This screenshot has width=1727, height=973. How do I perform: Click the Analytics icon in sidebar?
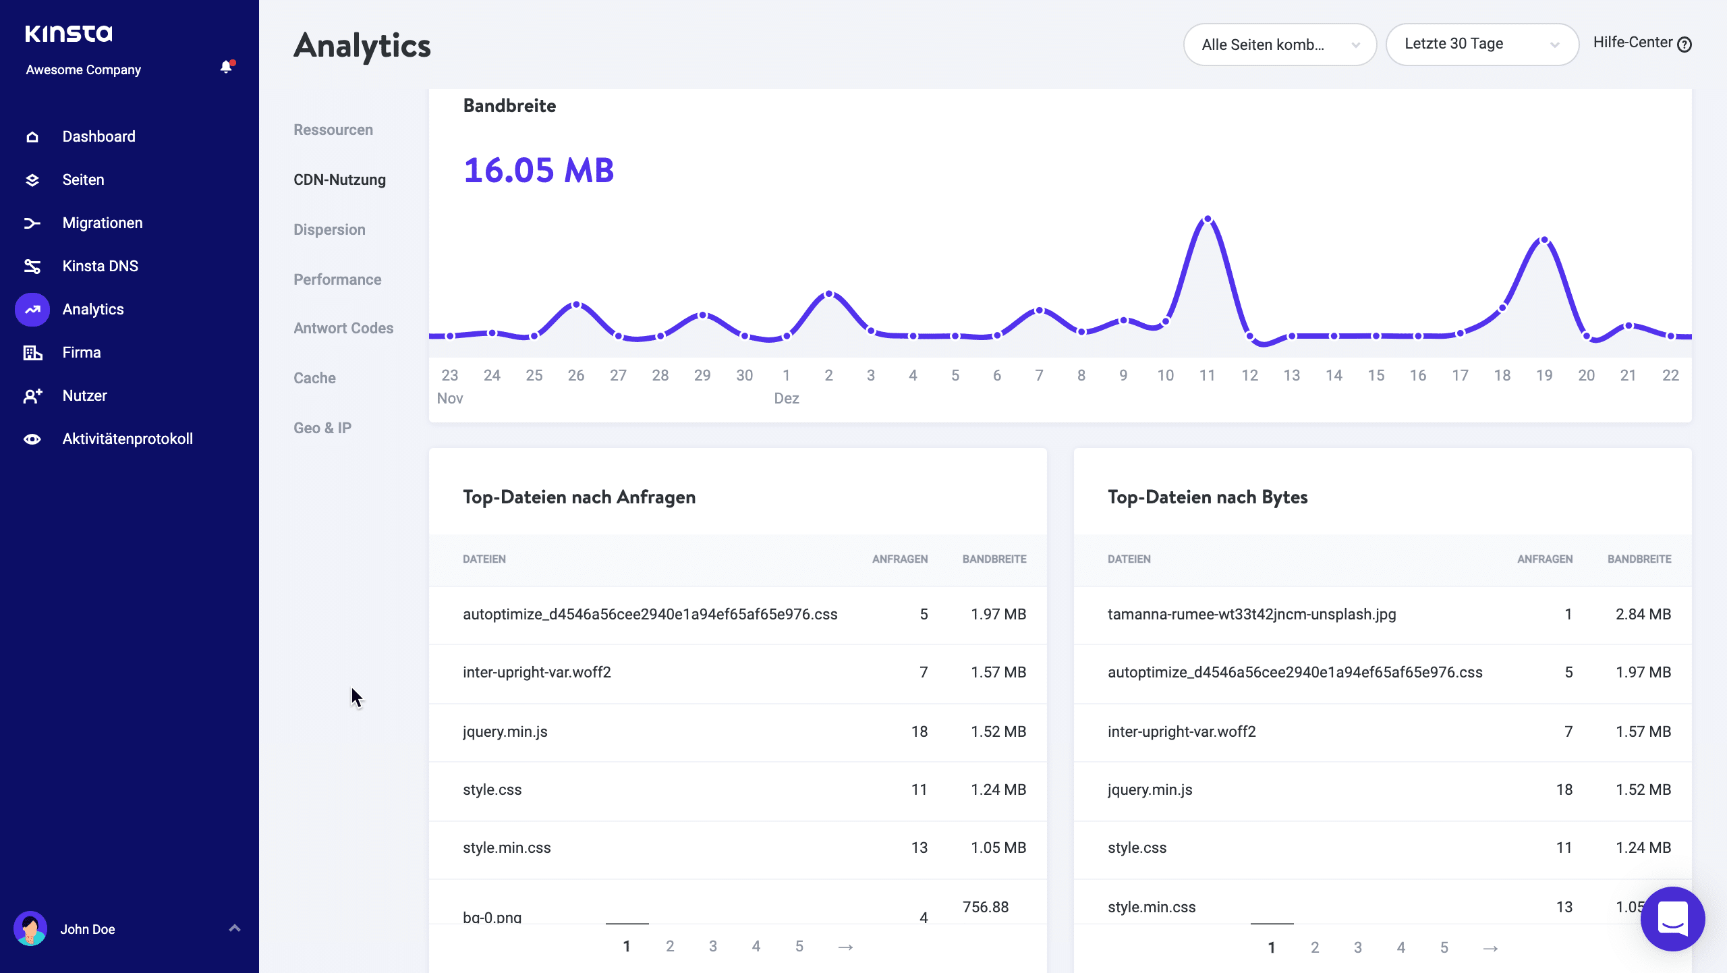click(32, 308)
